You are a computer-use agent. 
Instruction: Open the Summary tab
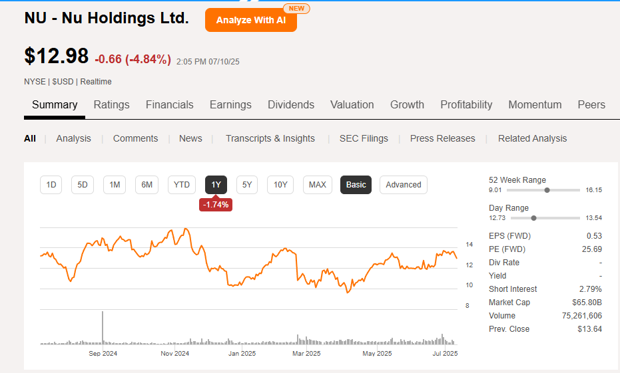coord(55,104)
